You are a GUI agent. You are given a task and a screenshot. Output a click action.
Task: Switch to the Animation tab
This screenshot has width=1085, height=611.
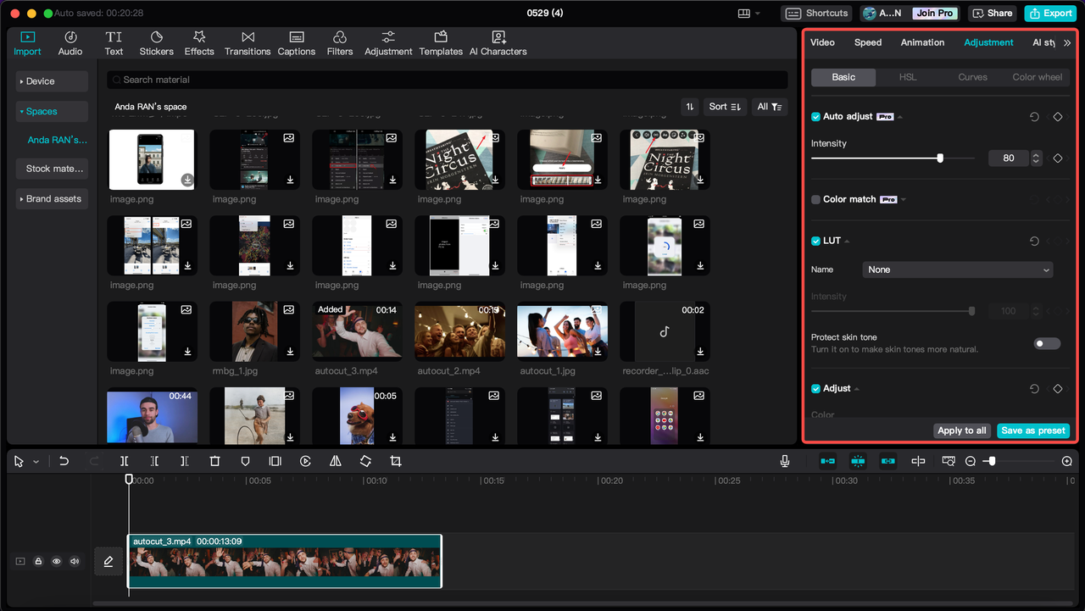coord(922,42)
